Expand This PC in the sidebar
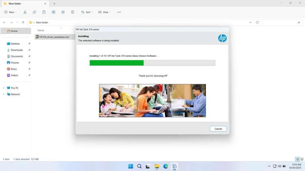This screenshot has width=305, height=171. (3, 88)
